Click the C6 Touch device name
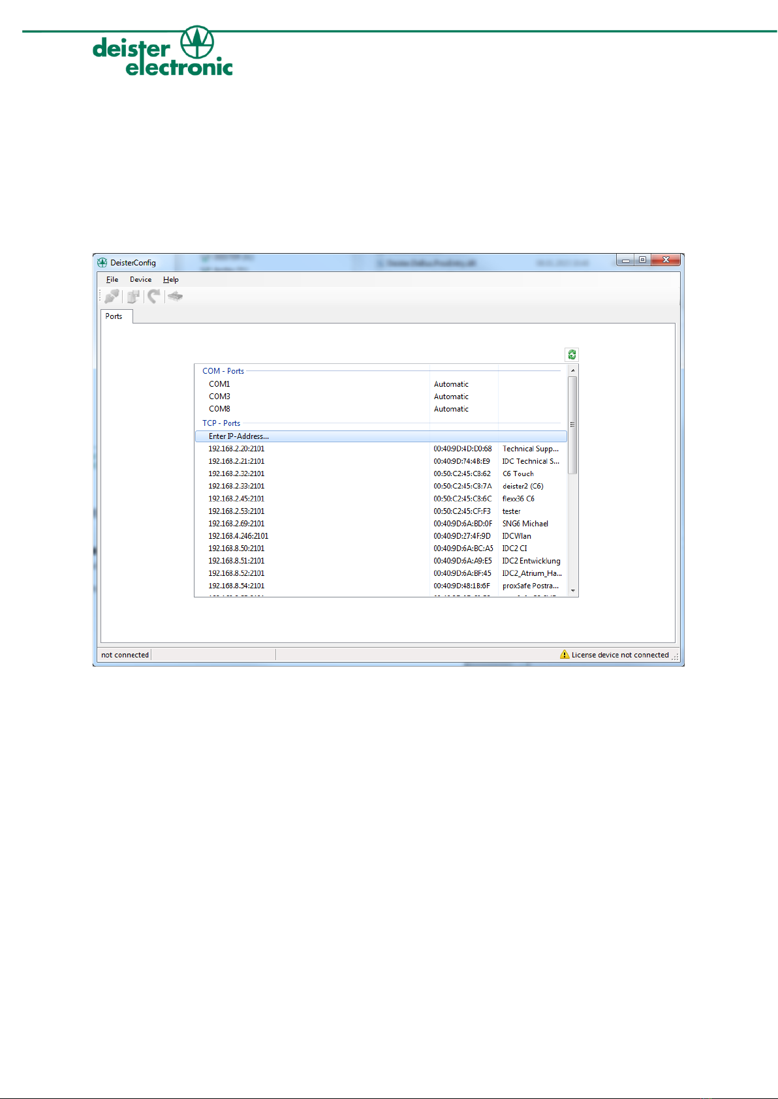Image resolution: width=778 pixels, height=1099 pixels. click(518, 474)
